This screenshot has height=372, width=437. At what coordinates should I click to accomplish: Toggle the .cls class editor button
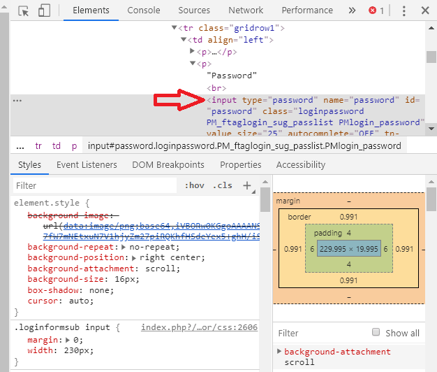pos(223,185)
